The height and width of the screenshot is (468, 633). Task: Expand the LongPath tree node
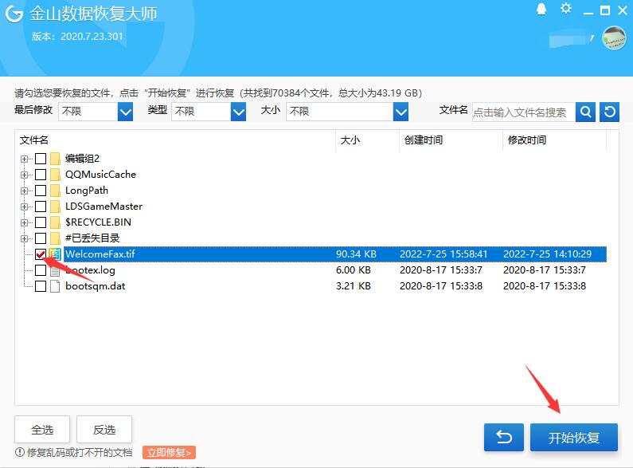(x=24, y=191)
